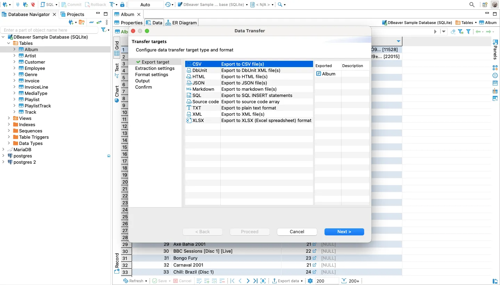Open link icon next to 22 in BBC Sessions row
Screen dimensions: 500x285
click(314, 251)
